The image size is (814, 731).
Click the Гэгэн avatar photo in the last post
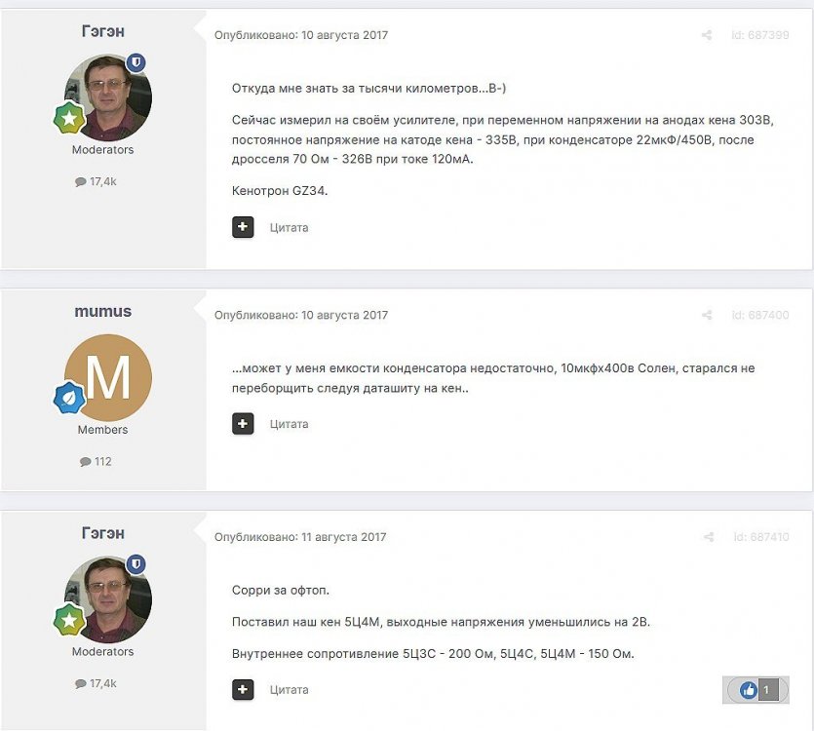108,599
